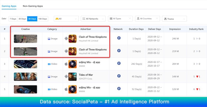Click MWM developer name in row 3

82,66
